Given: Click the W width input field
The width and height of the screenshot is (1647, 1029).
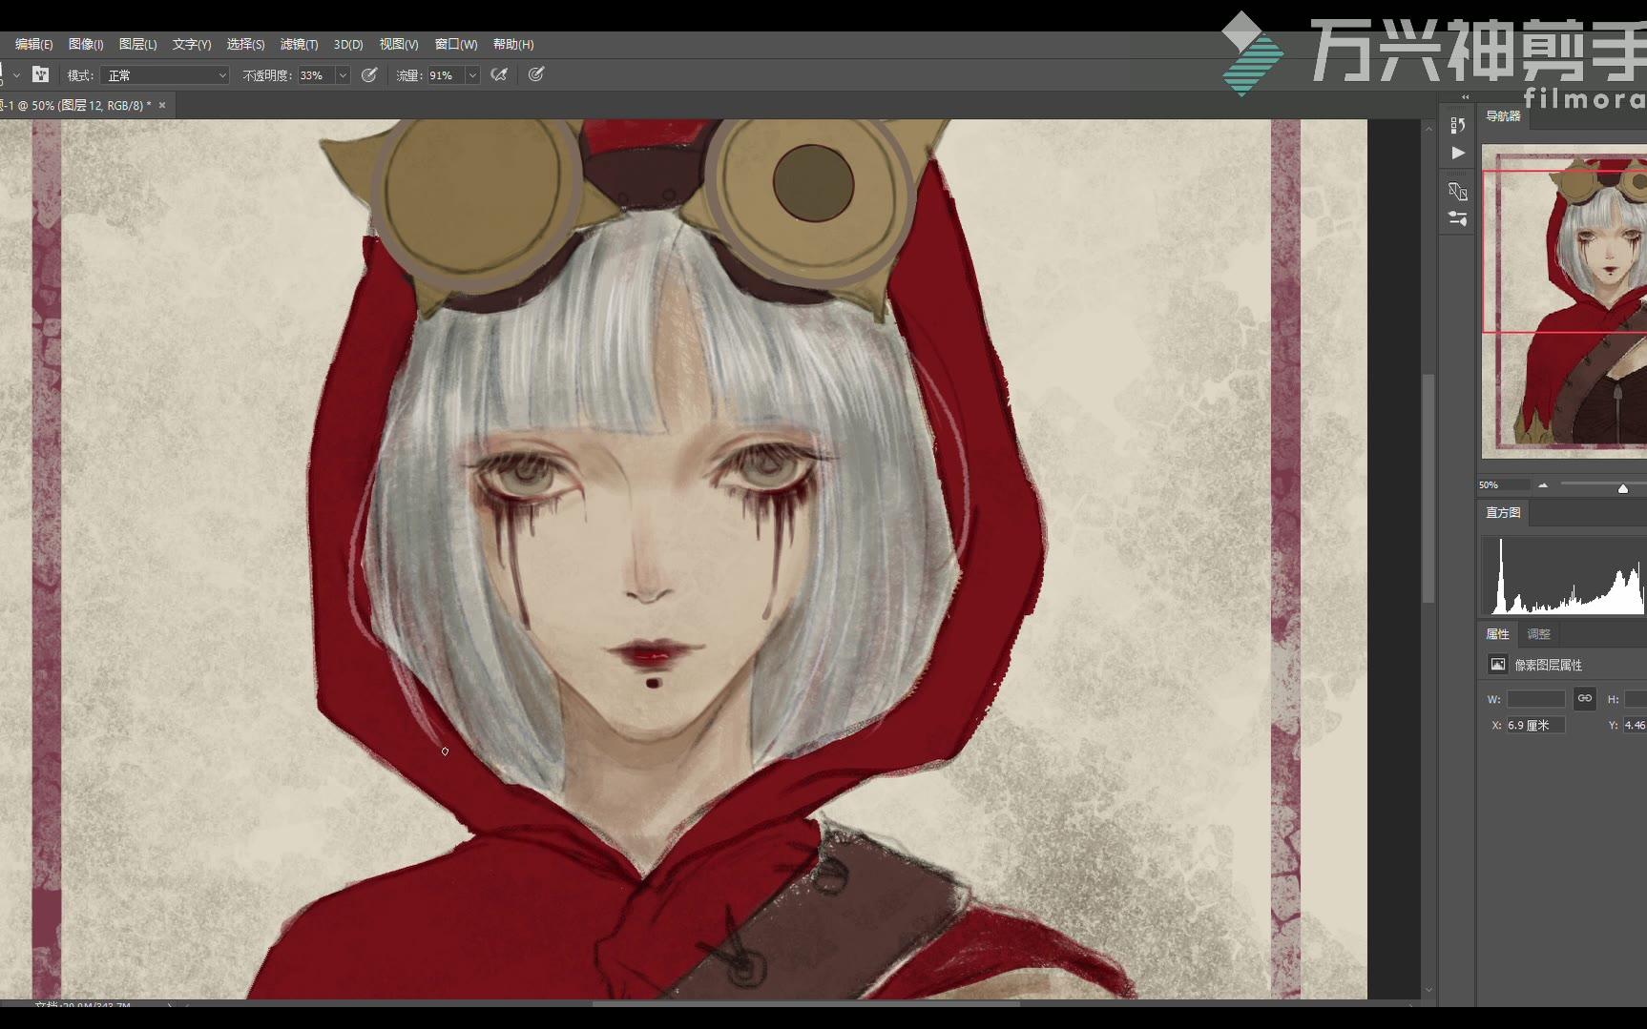Looking at the screenshot, I should tap(1535, 699).
